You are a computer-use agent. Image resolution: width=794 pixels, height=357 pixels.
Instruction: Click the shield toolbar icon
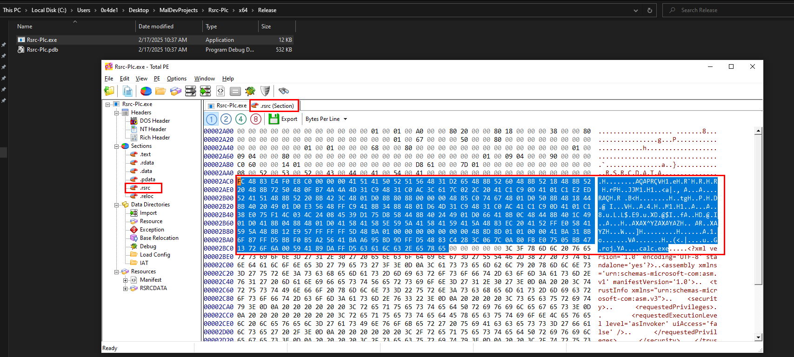pyautogui.click(x=265, y=91)
